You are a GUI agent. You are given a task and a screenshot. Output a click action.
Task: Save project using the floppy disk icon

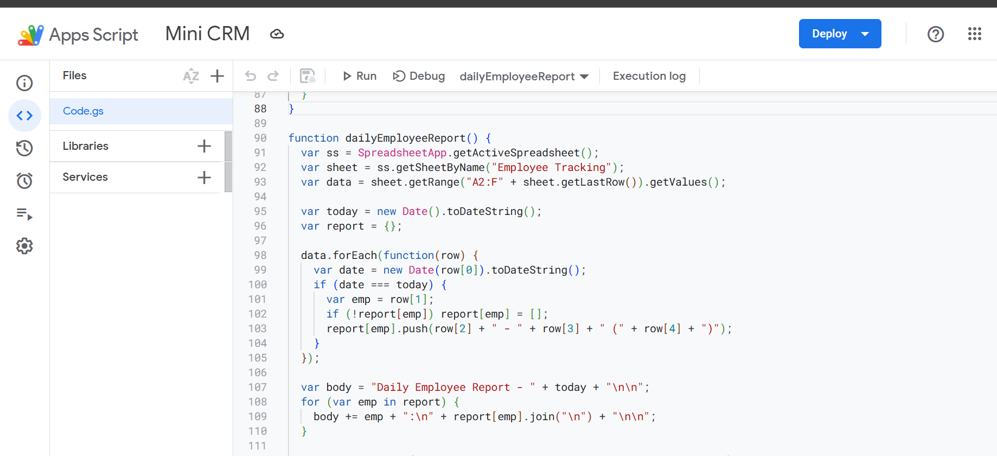click(x=308, y=76)
